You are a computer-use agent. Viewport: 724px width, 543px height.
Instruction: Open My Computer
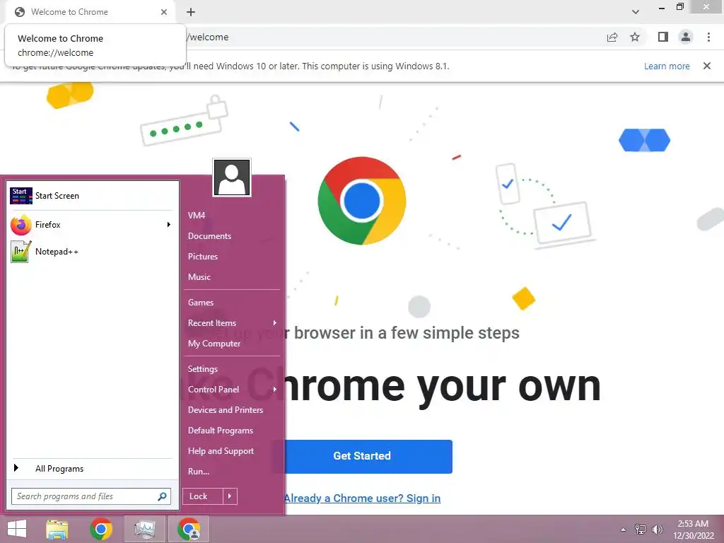point(214,344)
